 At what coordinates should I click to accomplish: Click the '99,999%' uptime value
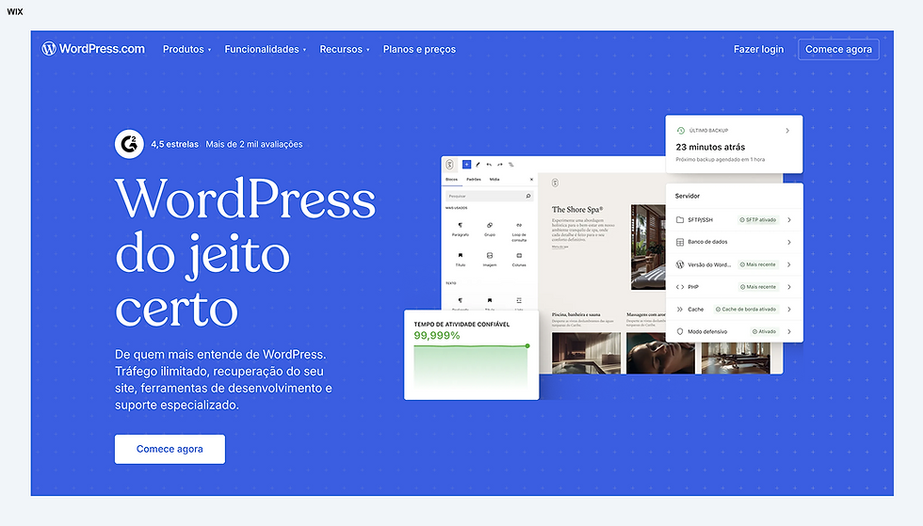(437, 335)
